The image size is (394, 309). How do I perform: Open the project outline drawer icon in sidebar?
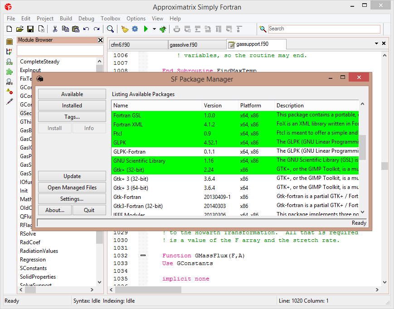point(10,42)
